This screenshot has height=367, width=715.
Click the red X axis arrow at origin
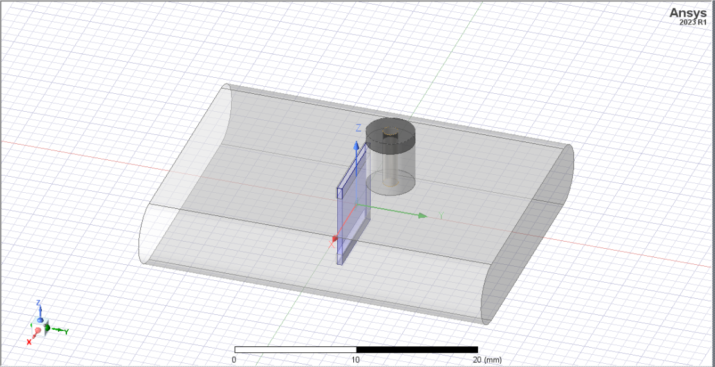point(334,238)
